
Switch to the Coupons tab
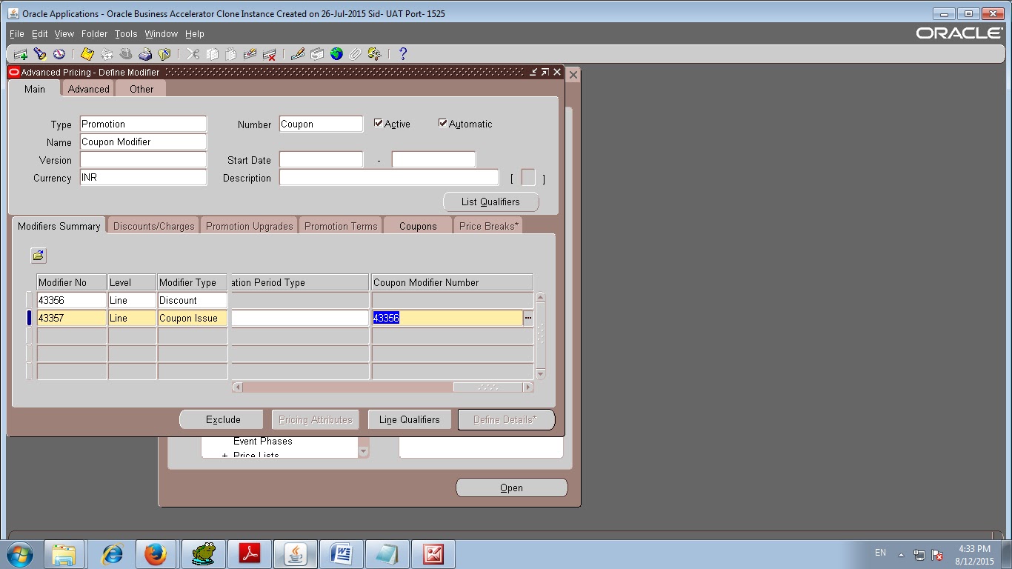point(418,226)
